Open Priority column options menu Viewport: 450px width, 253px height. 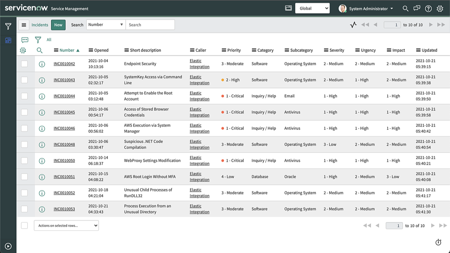coord(224,50)
